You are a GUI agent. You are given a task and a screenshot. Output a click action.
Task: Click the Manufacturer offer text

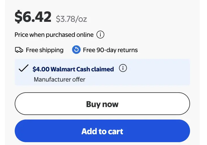pyautogui.click(x=59, y=80)
